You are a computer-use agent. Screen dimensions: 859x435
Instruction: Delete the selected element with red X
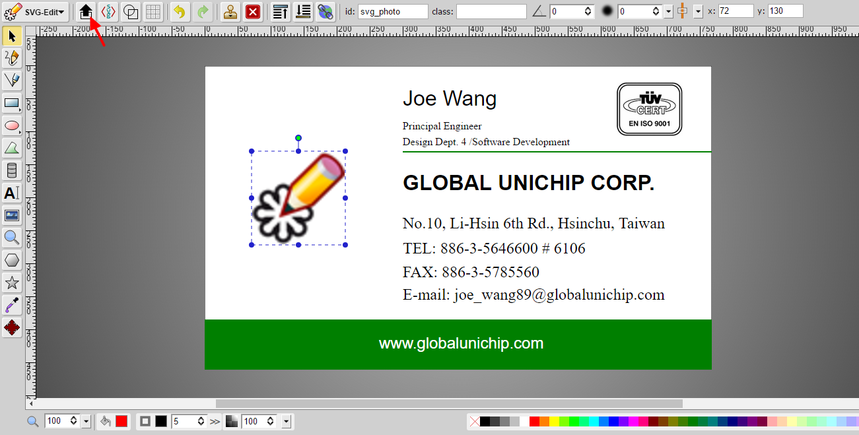tap(252, 11)
